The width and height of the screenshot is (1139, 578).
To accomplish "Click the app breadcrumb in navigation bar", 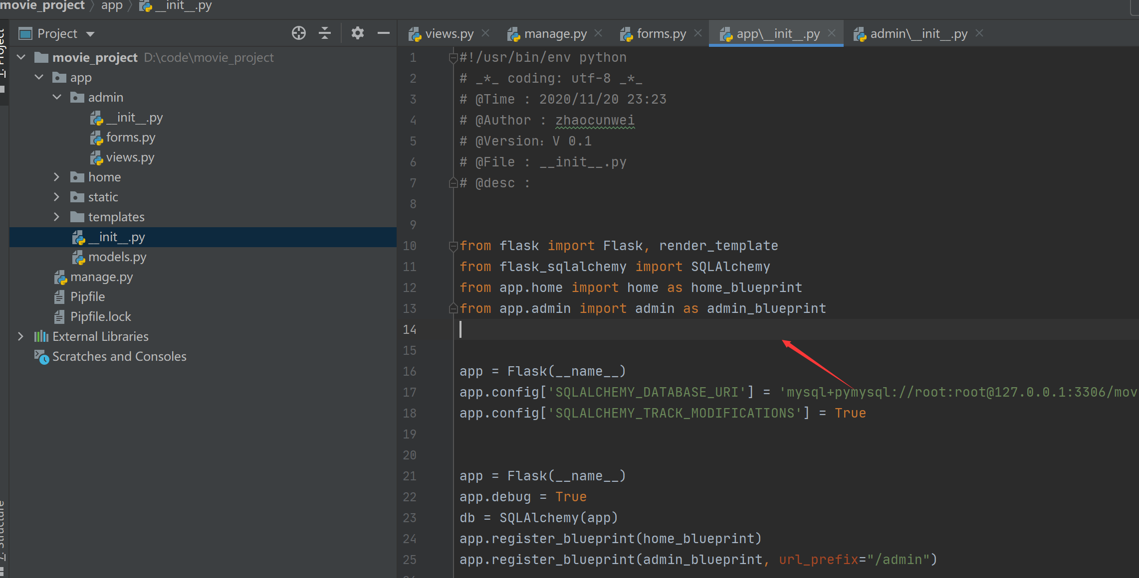I will [x=112, y=5].
